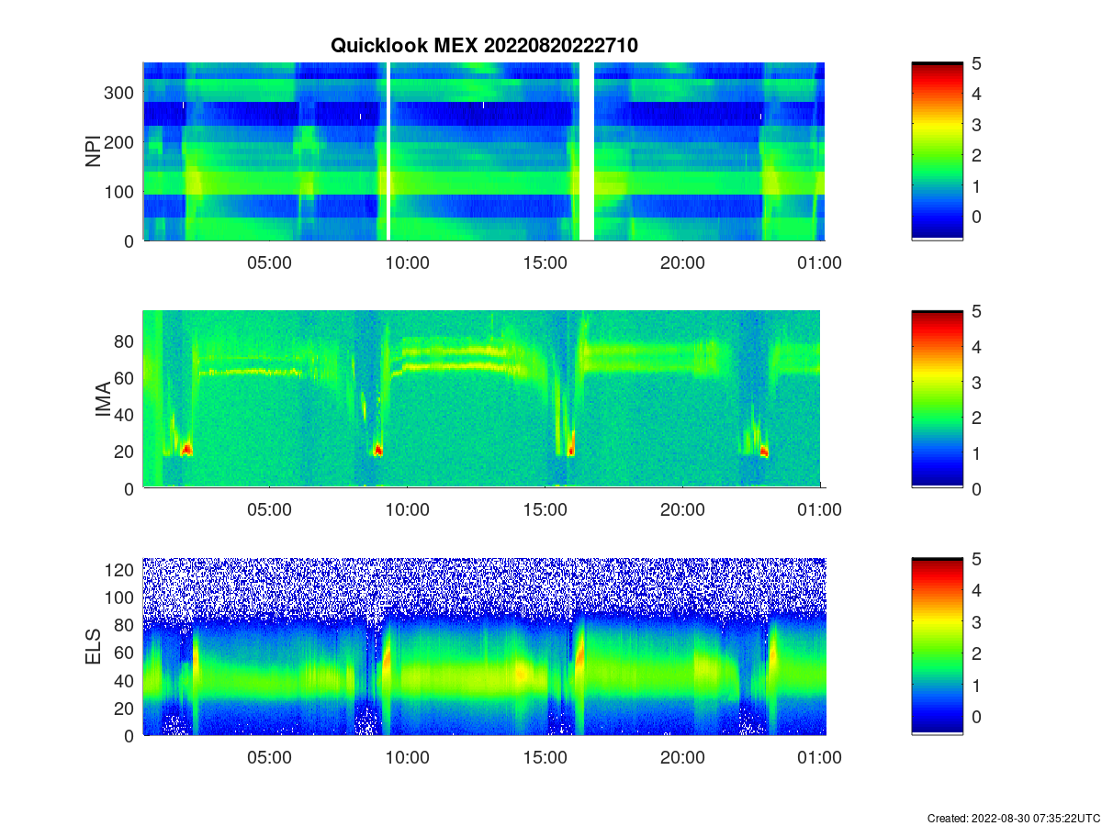The image size is (1102, 826).
Task: Click the 100 tick on the ELS y-axis
Action: [120, 597]
